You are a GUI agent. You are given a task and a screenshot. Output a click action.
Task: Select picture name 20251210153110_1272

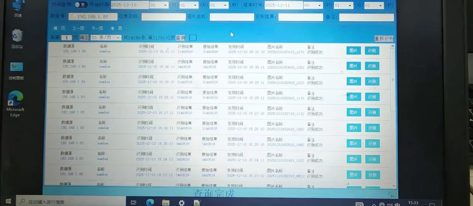pyautogui.click(x=286, y=52)
